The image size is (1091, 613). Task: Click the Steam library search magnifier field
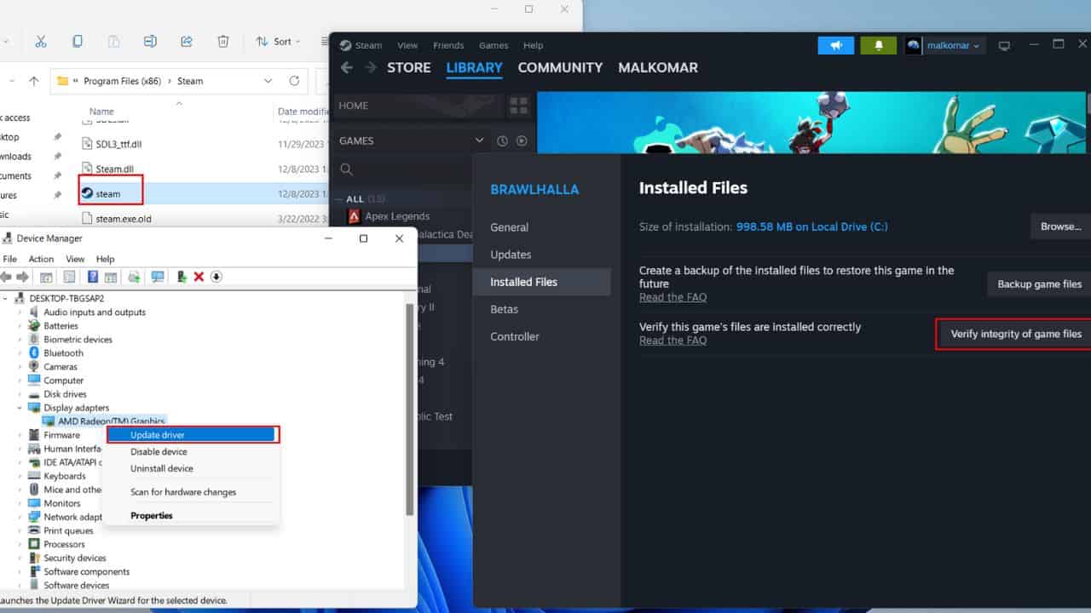click(347, 170)
